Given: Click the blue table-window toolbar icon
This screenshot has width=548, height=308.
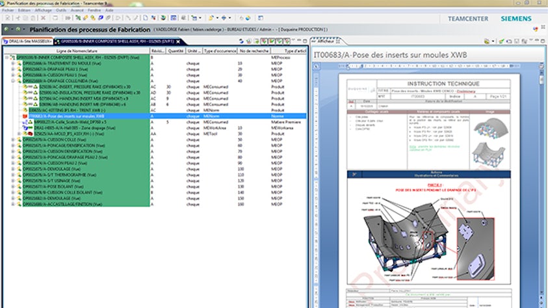Looking at the screenshot, I should click(174, 18).
